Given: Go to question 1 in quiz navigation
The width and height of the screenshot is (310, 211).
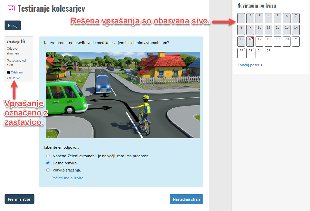Looking at the screenshot, I should (x=241, y=18).
